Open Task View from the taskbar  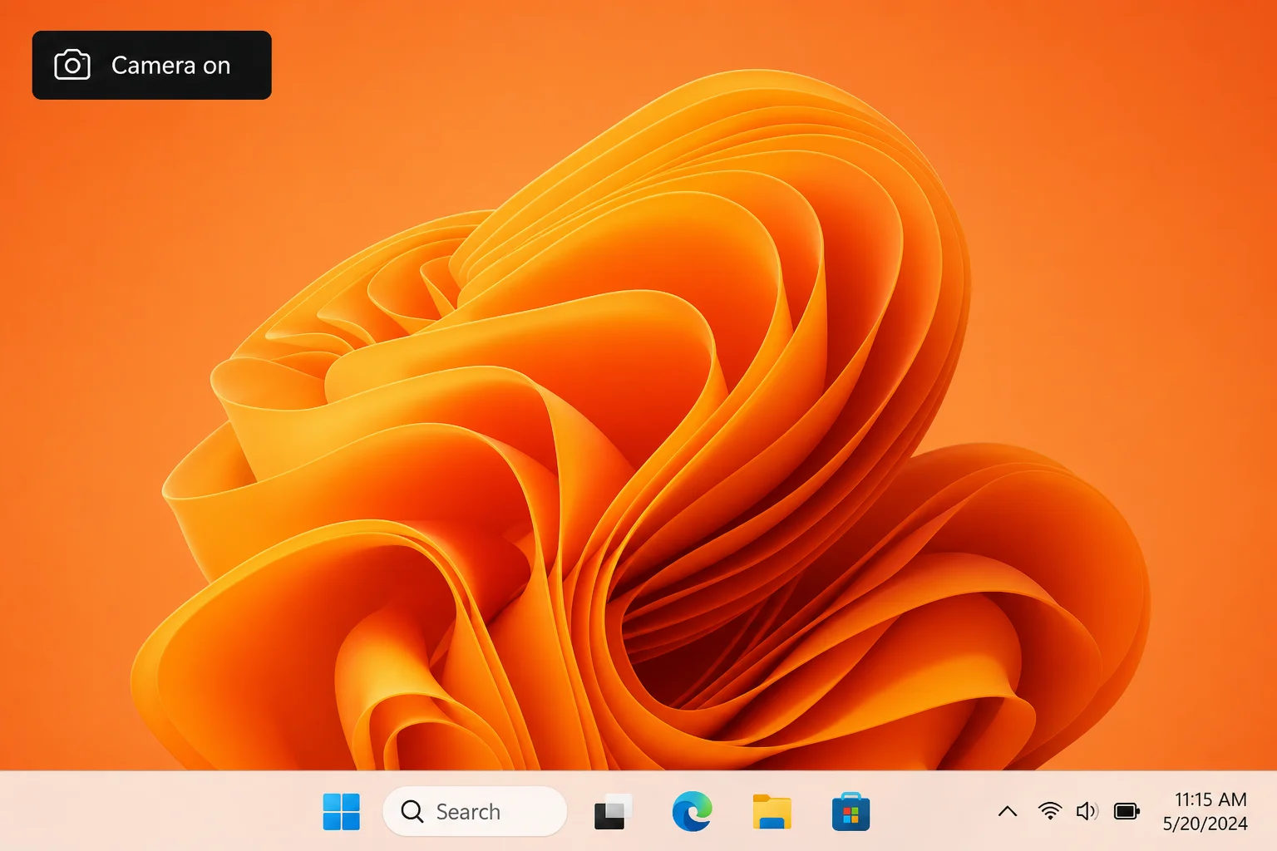pyautogui.click(x=614, y=812)
